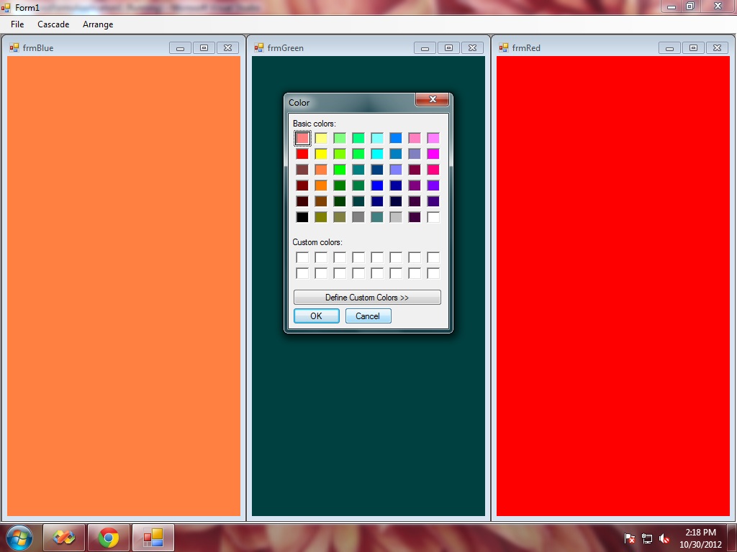The height and width of the screenshot is (552, 737).
Task: Confirm color choice with OK button
Action: tap(317, 316)
